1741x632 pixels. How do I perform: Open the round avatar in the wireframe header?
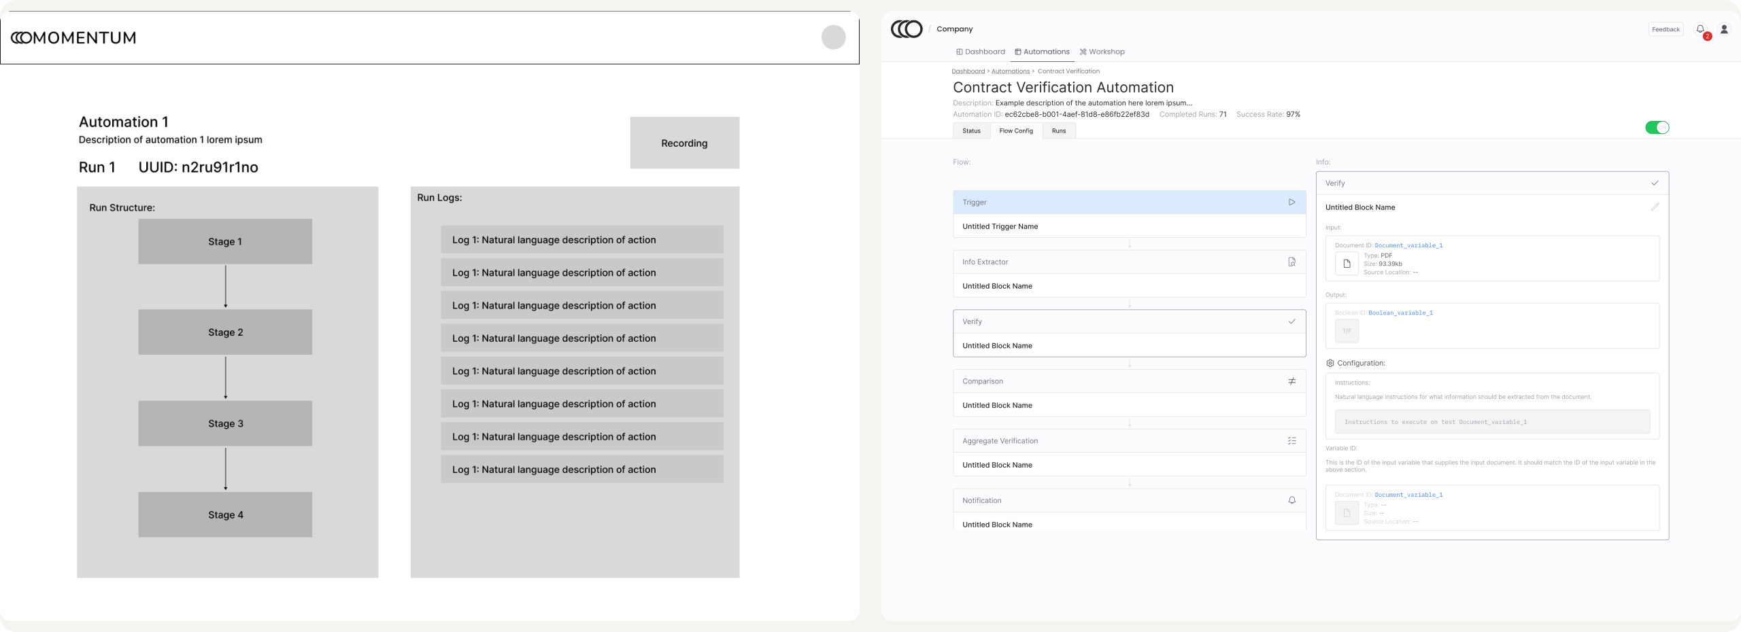(833, 37)
